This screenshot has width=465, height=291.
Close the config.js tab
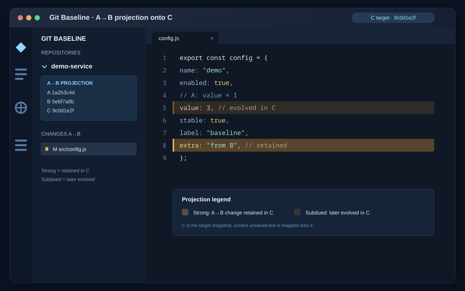[x=212, y=38]
